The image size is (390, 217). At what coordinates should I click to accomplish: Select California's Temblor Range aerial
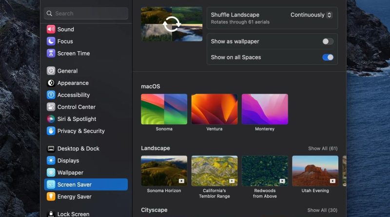click(x=214, y=171)
